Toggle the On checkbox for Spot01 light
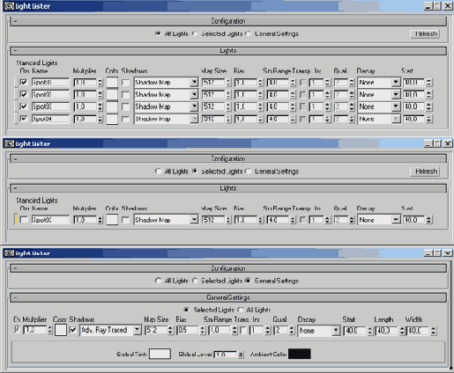This screenshot has height=373, width=454. pos(24,83)
